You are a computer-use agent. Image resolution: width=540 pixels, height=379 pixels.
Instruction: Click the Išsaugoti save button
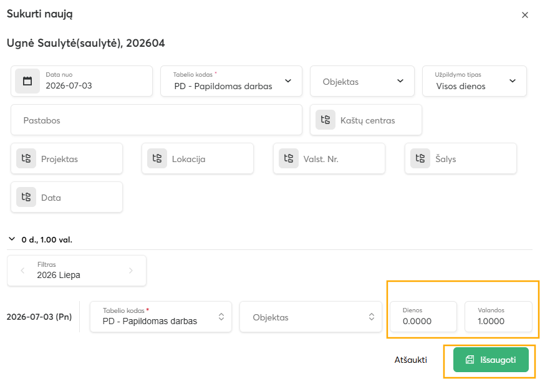click(x=491, y=360)
